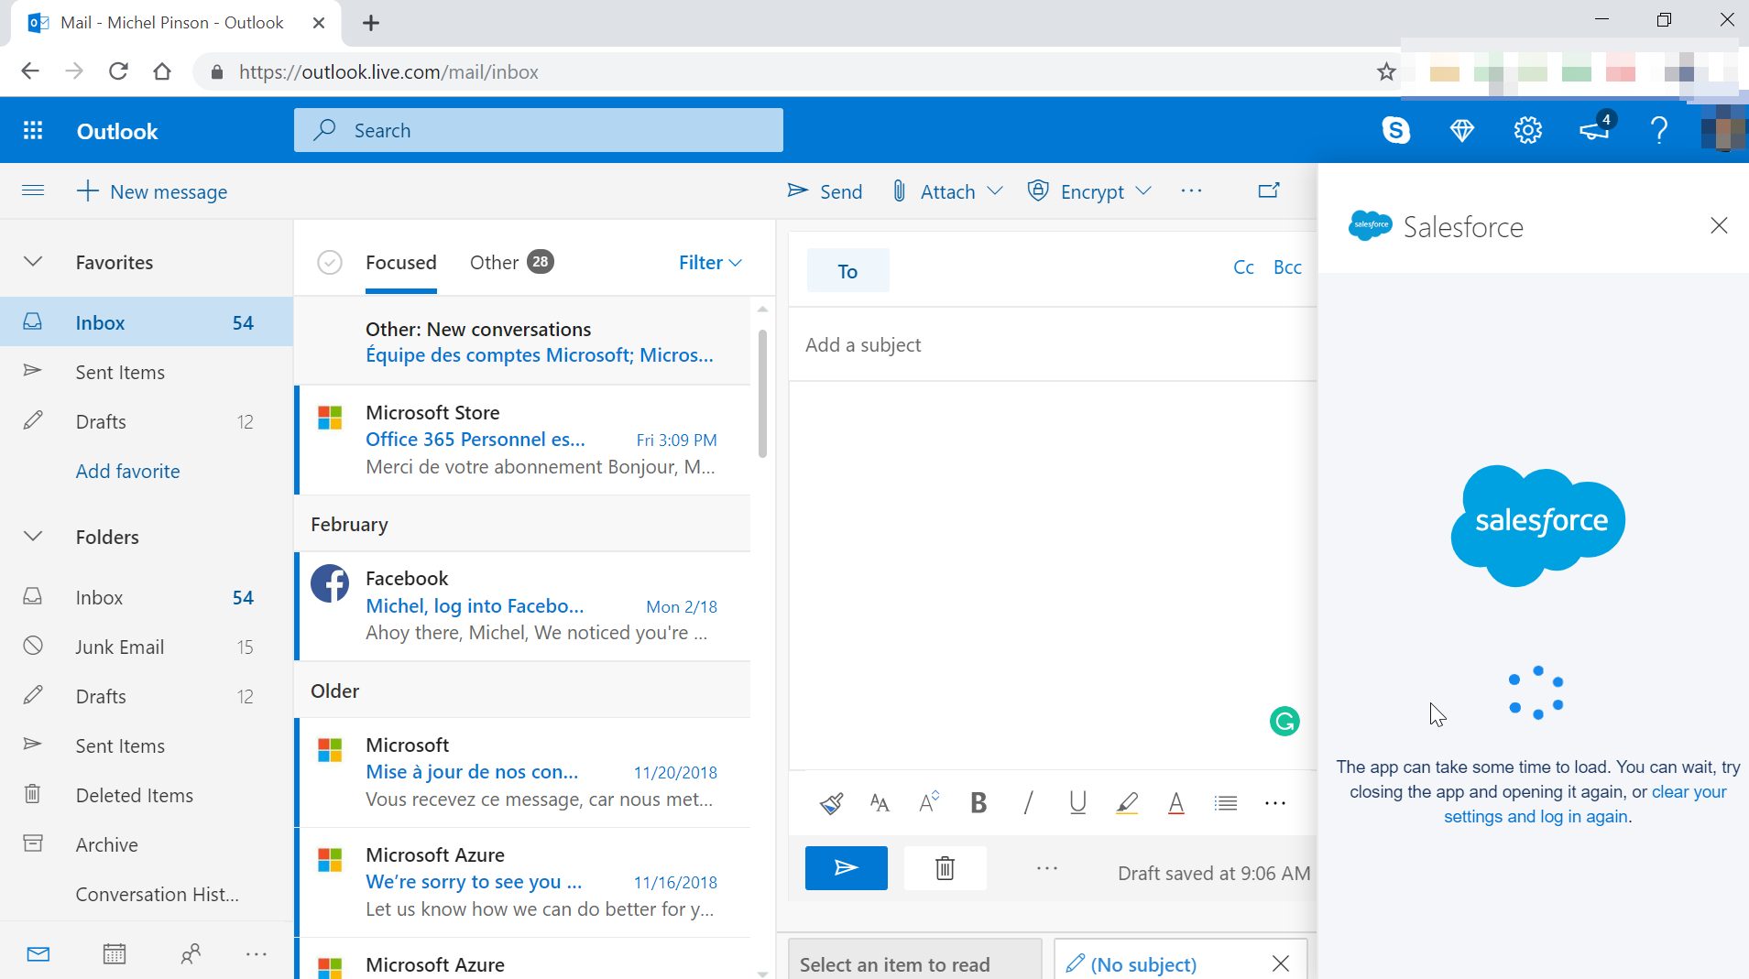Collapse the navigation pane hamburger
Viewport: 1749px width, 979px height.
[x=33, y=190]
